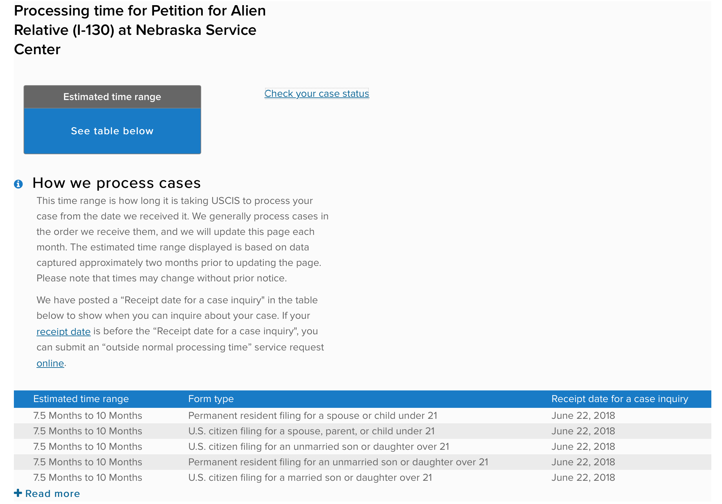Select the Permanent resident spouse or child under 21 row
The width and height of the screenshot is (722, 504).
click(x=362, y=416)
